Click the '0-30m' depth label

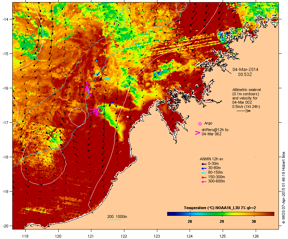(x=213, y=164)
